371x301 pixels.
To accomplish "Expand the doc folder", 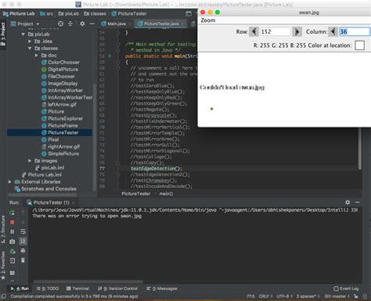I will point(37,56).
